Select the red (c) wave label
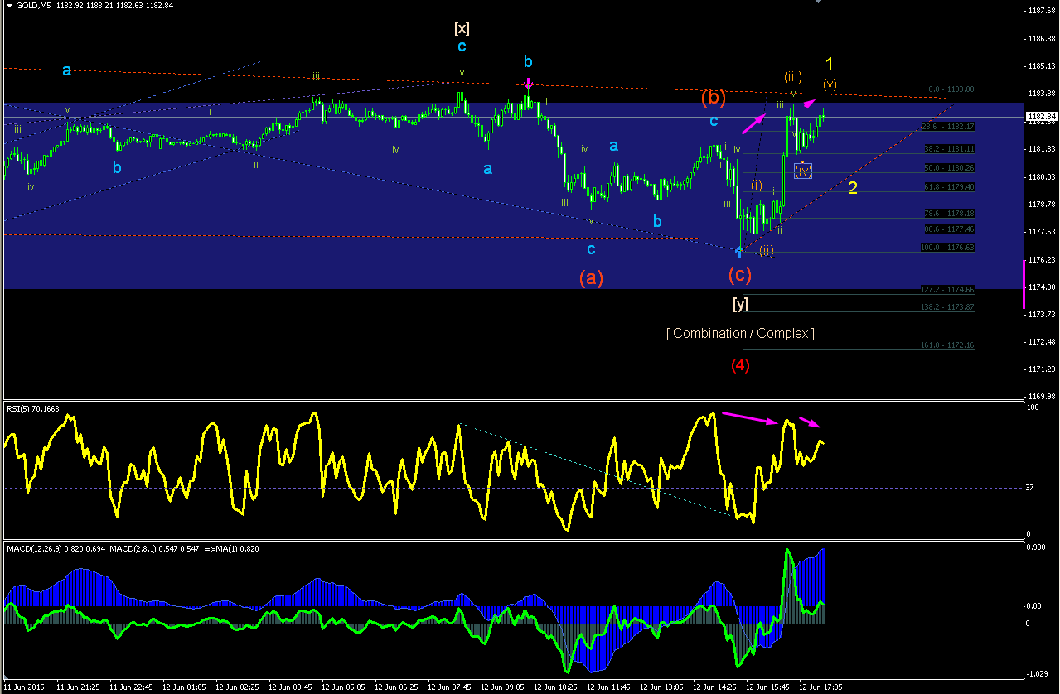Image resolution: width=1060 pixels, height=694 pixels. 740,274
